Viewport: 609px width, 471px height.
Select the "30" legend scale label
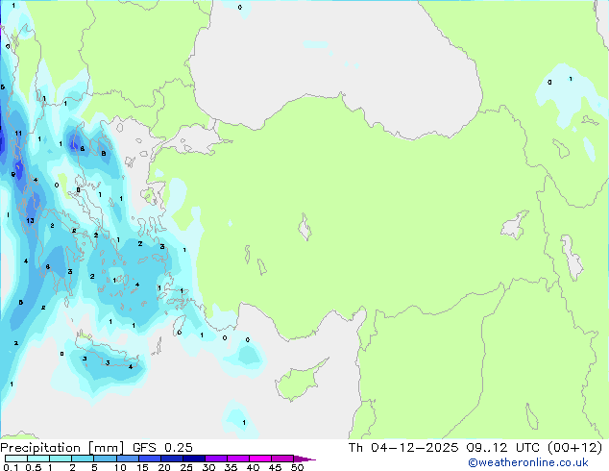click(208, 467)
